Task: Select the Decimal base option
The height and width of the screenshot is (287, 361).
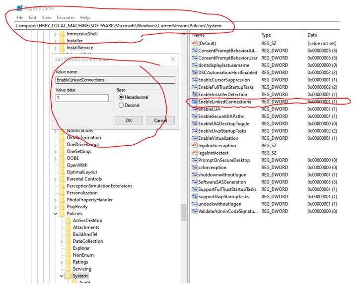Action: (x=121, y=105)
